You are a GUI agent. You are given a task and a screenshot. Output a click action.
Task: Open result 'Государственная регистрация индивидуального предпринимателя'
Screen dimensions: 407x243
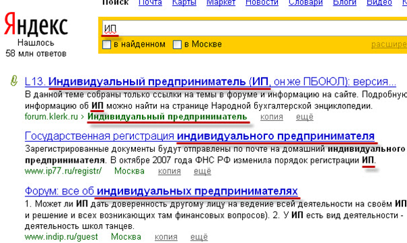point(199,136)
